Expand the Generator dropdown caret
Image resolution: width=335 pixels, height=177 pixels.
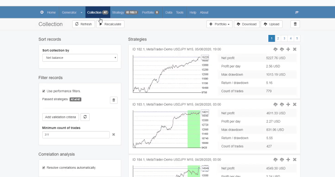click(x=81, y=12)
